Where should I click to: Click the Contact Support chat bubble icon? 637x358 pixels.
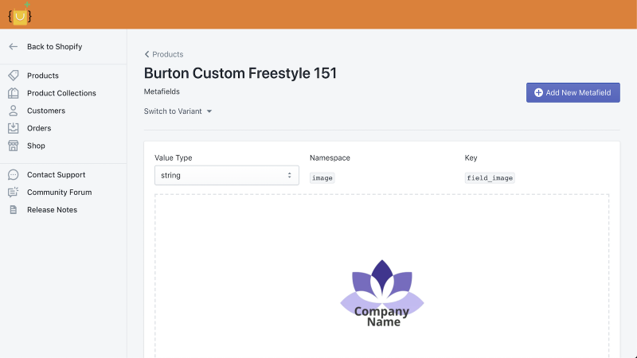click(14, 174)
